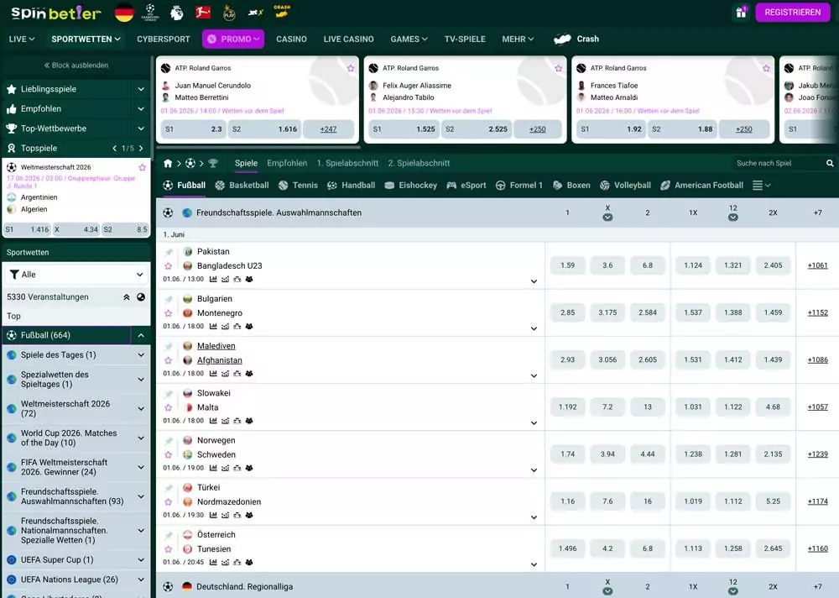Click the carousel horizontal scrollbar

[258, 146]
